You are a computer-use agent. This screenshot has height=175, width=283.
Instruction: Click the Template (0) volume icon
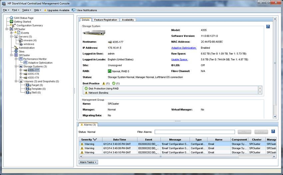pos(28,89)
